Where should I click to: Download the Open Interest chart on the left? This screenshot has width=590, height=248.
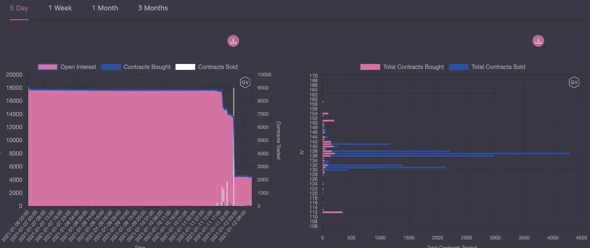click(x=233, y=41)
